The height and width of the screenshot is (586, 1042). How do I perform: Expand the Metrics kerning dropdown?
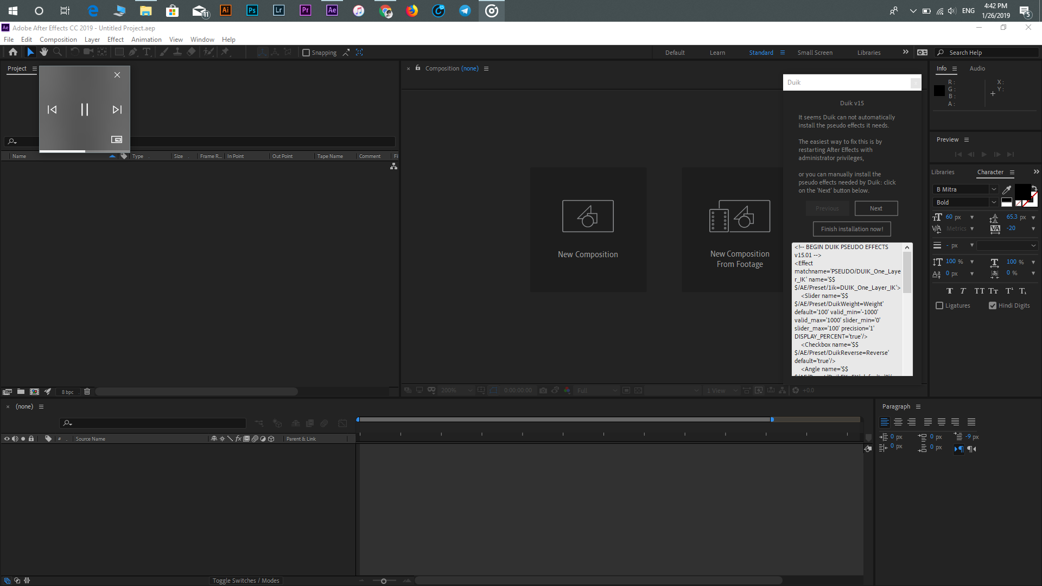pos(971,228)
